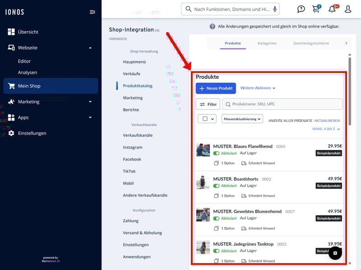This screenshot has height=270, width=361.
Task: Expand the Weitere Aktionen dropdown
Action: coord(258,88)
